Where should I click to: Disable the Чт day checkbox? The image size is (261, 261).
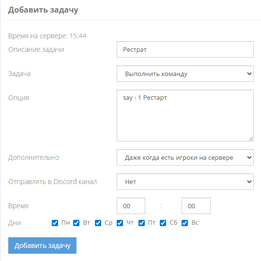[x=120, y=223]
